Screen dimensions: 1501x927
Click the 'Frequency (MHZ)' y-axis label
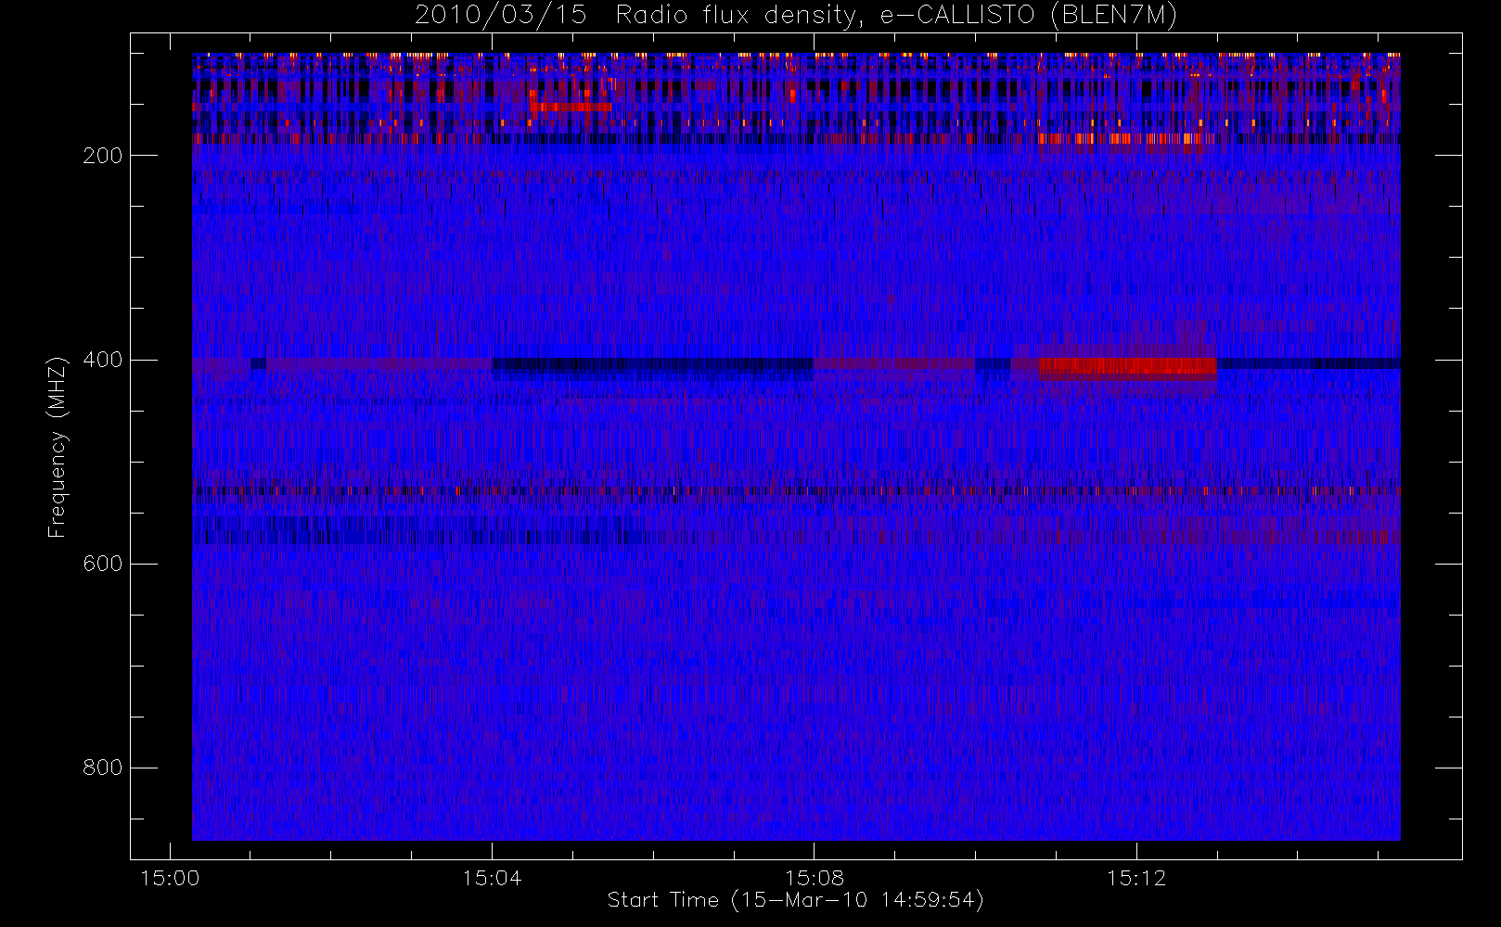pyautogui.click(x=58, y=447)
